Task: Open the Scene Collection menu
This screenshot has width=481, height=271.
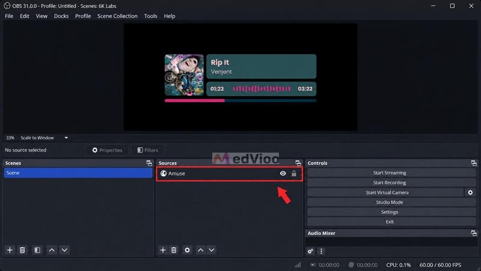Action: 117,16
